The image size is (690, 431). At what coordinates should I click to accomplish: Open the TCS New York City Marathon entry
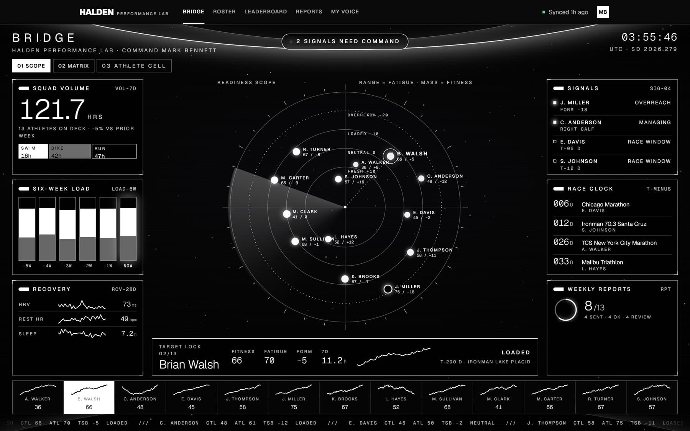tap(612, 245)
